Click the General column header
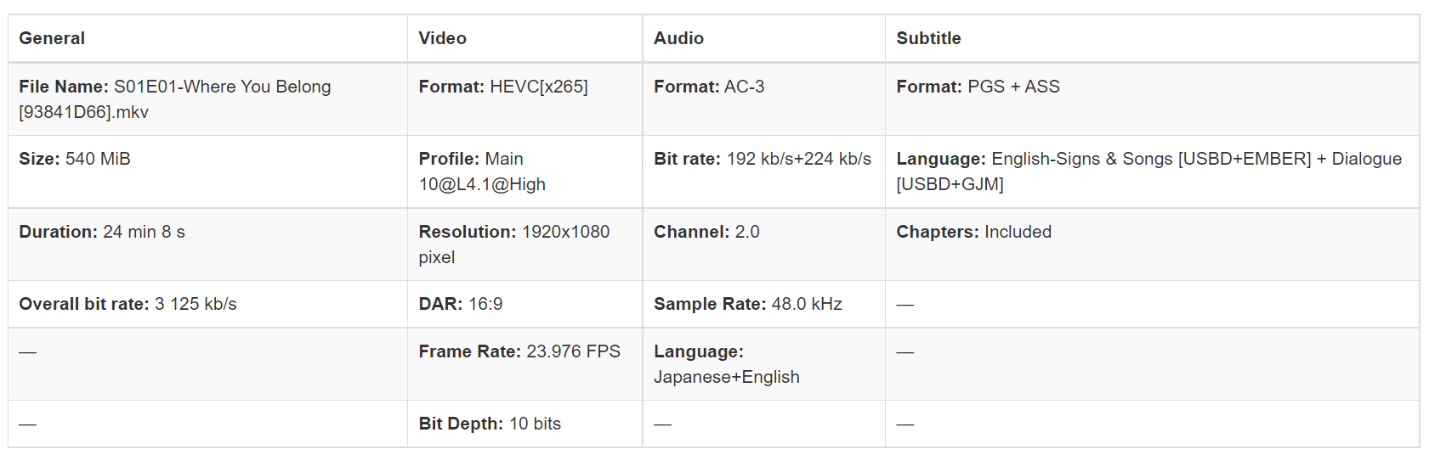This screenshot has height=455, width=1429. click(207, 38)
